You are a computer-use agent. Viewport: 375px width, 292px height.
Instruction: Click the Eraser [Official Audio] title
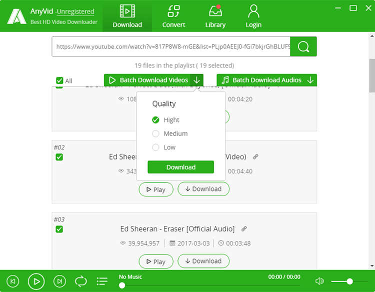(177, 229)
